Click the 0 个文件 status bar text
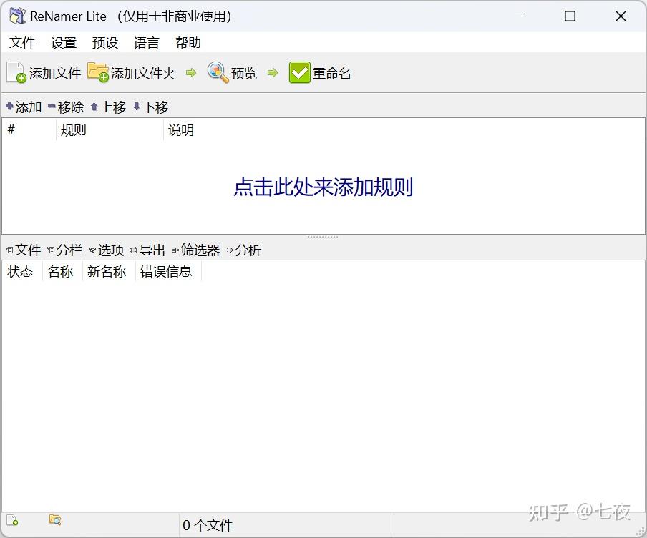 click(208, 525)
